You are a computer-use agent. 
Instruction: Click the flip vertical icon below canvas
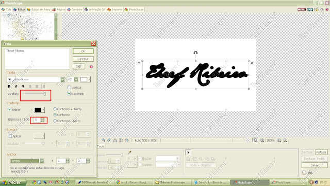[x=121, y=140]
